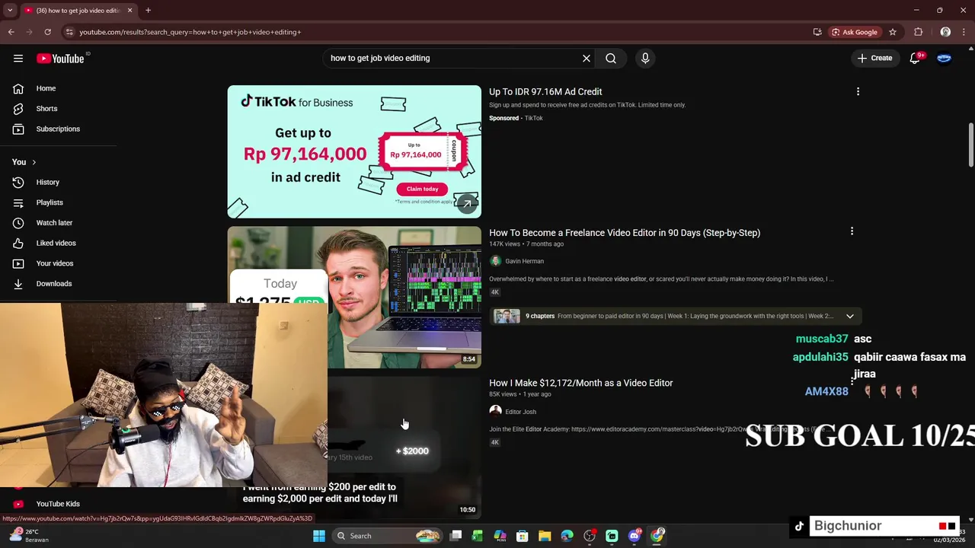The width and height of the screenshot is (975, 548).
Task: Open browser extensions puzzle icon
Action: point(918,32)
